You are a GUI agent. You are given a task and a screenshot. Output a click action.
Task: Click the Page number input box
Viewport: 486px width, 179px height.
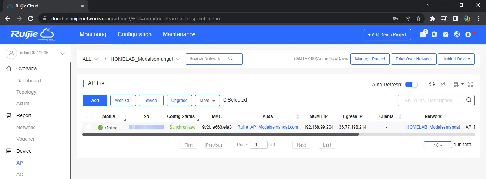coord(258,145)
